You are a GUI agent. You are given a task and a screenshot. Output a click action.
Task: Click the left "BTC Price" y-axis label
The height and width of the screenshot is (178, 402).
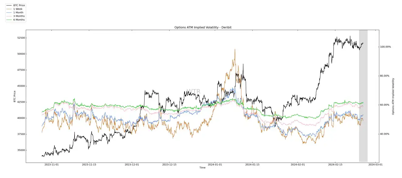click(x=15, y=96)
